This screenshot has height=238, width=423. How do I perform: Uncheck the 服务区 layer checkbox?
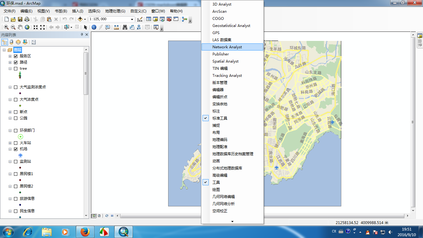[x=15, y=56]
